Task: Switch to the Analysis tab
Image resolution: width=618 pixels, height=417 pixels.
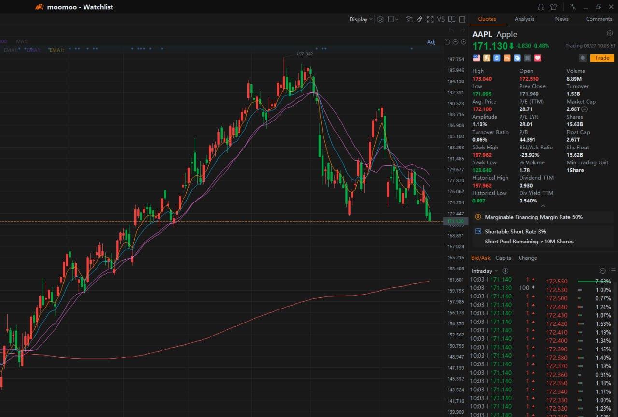Action: pos(524,19)
